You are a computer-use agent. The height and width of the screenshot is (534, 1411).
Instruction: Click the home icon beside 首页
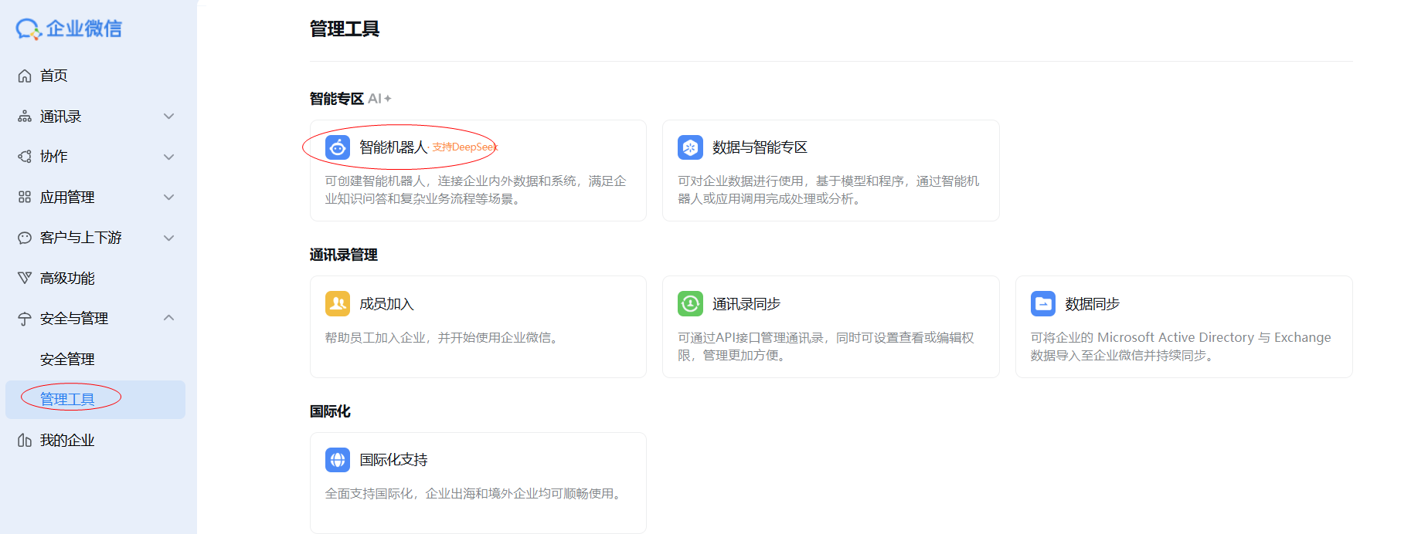coord(25,76)
